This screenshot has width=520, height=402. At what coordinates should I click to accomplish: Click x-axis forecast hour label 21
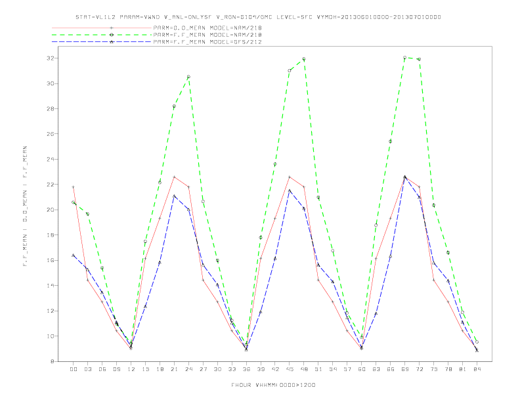pos(174,369)
